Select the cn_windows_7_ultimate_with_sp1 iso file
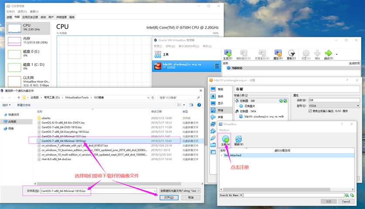The height and width of the screenshot is (209, 365). point(74,145)
